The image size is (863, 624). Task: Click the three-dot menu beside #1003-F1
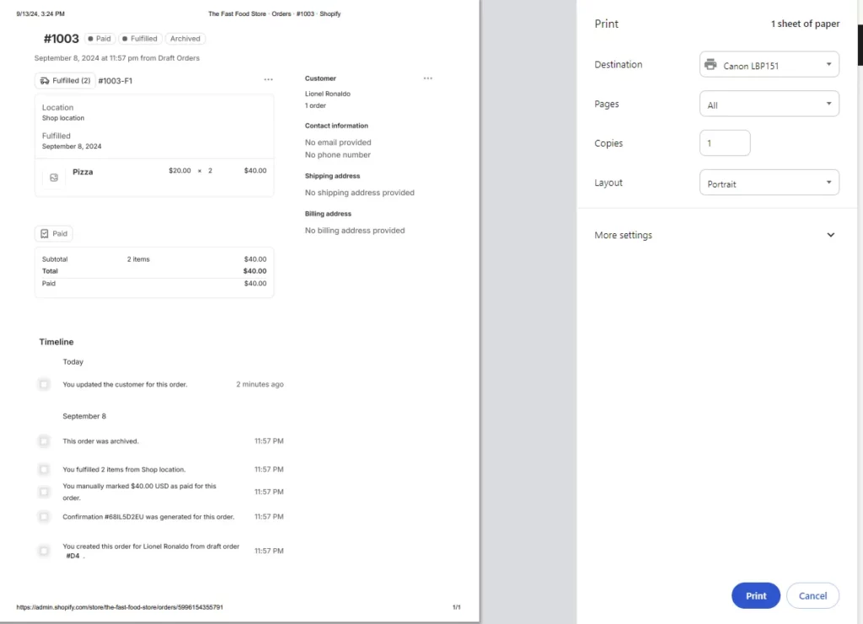(268, 79)
